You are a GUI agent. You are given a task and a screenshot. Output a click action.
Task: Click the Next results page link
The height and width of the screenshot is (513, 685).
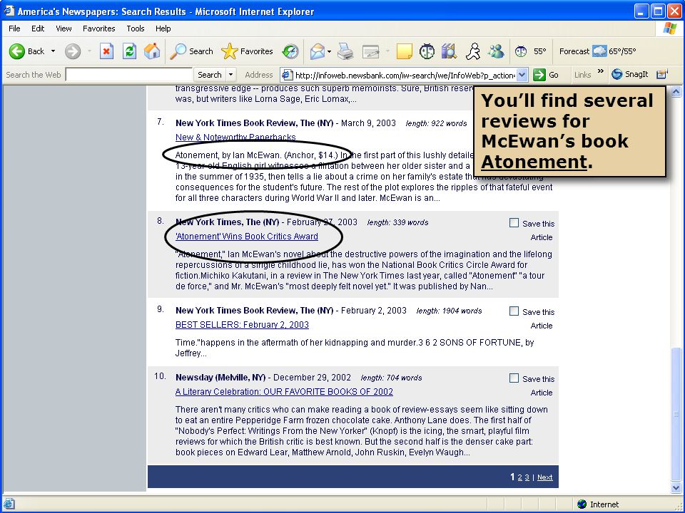544,477
